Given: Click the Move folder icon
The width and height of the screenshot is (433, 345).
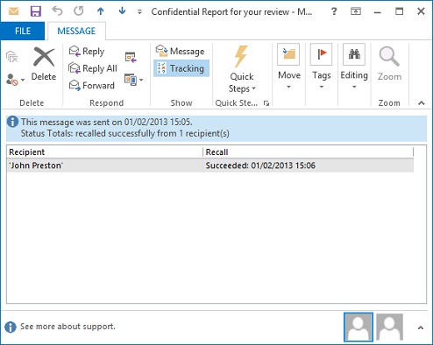Looking at the screenshot, I should [x=288, y=54].
